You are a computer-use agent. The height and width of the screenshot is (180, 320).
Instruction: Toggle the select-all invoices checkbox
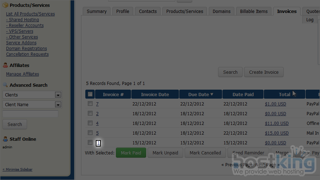coord(90,94)
